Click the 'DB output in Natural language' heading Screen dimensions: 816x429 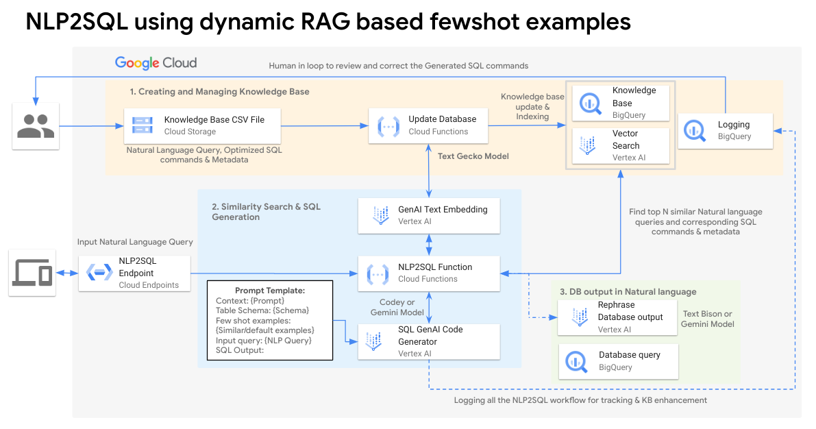(x=628, y=291)
